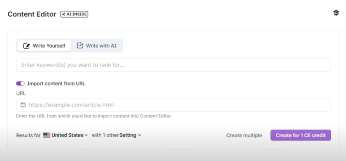Disable the Import content from URL toggle

point(20,84)
